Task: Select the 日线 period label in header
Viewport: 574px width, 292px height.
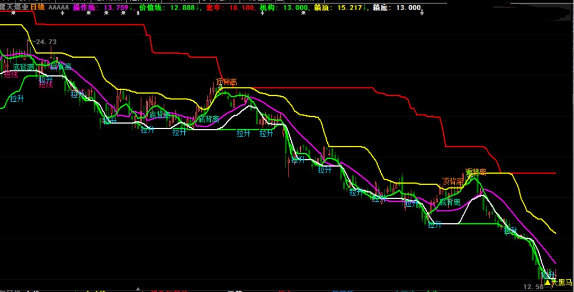Action: click(x=37, y=8)
